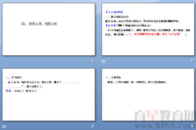The height and width of the screenshot is (130, 196).
Task: Click the slide number 2 label
Action: point(192,61)
